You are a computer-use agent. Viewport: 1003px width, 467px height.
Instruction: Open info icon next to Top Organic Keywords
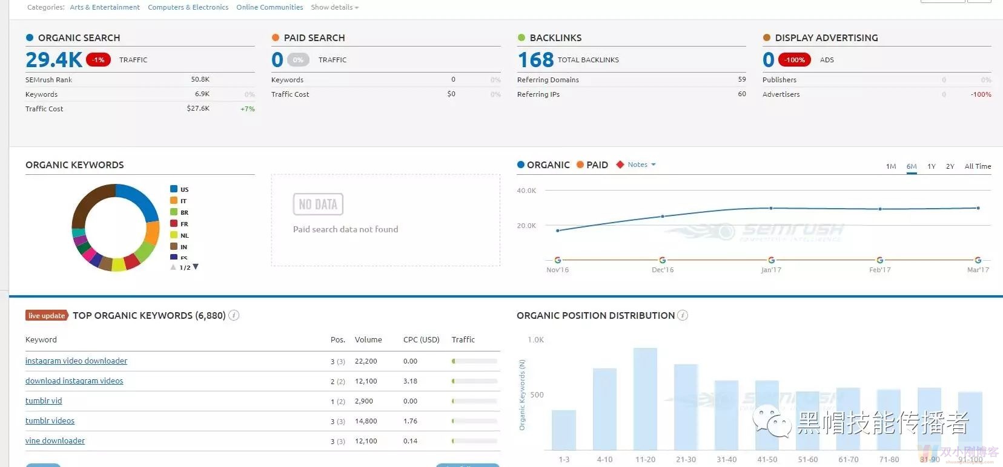point(234,315)
